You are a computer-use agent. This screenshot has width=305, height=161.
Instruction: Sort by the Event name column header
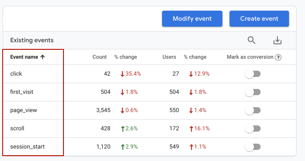coord(24,57)
